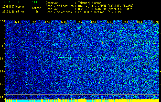Select the R820T2(RTL-SDR) SDR-Sharp 53.372MHz text
161x102 pixels.
pyautogui.click(x=105, y=9)
